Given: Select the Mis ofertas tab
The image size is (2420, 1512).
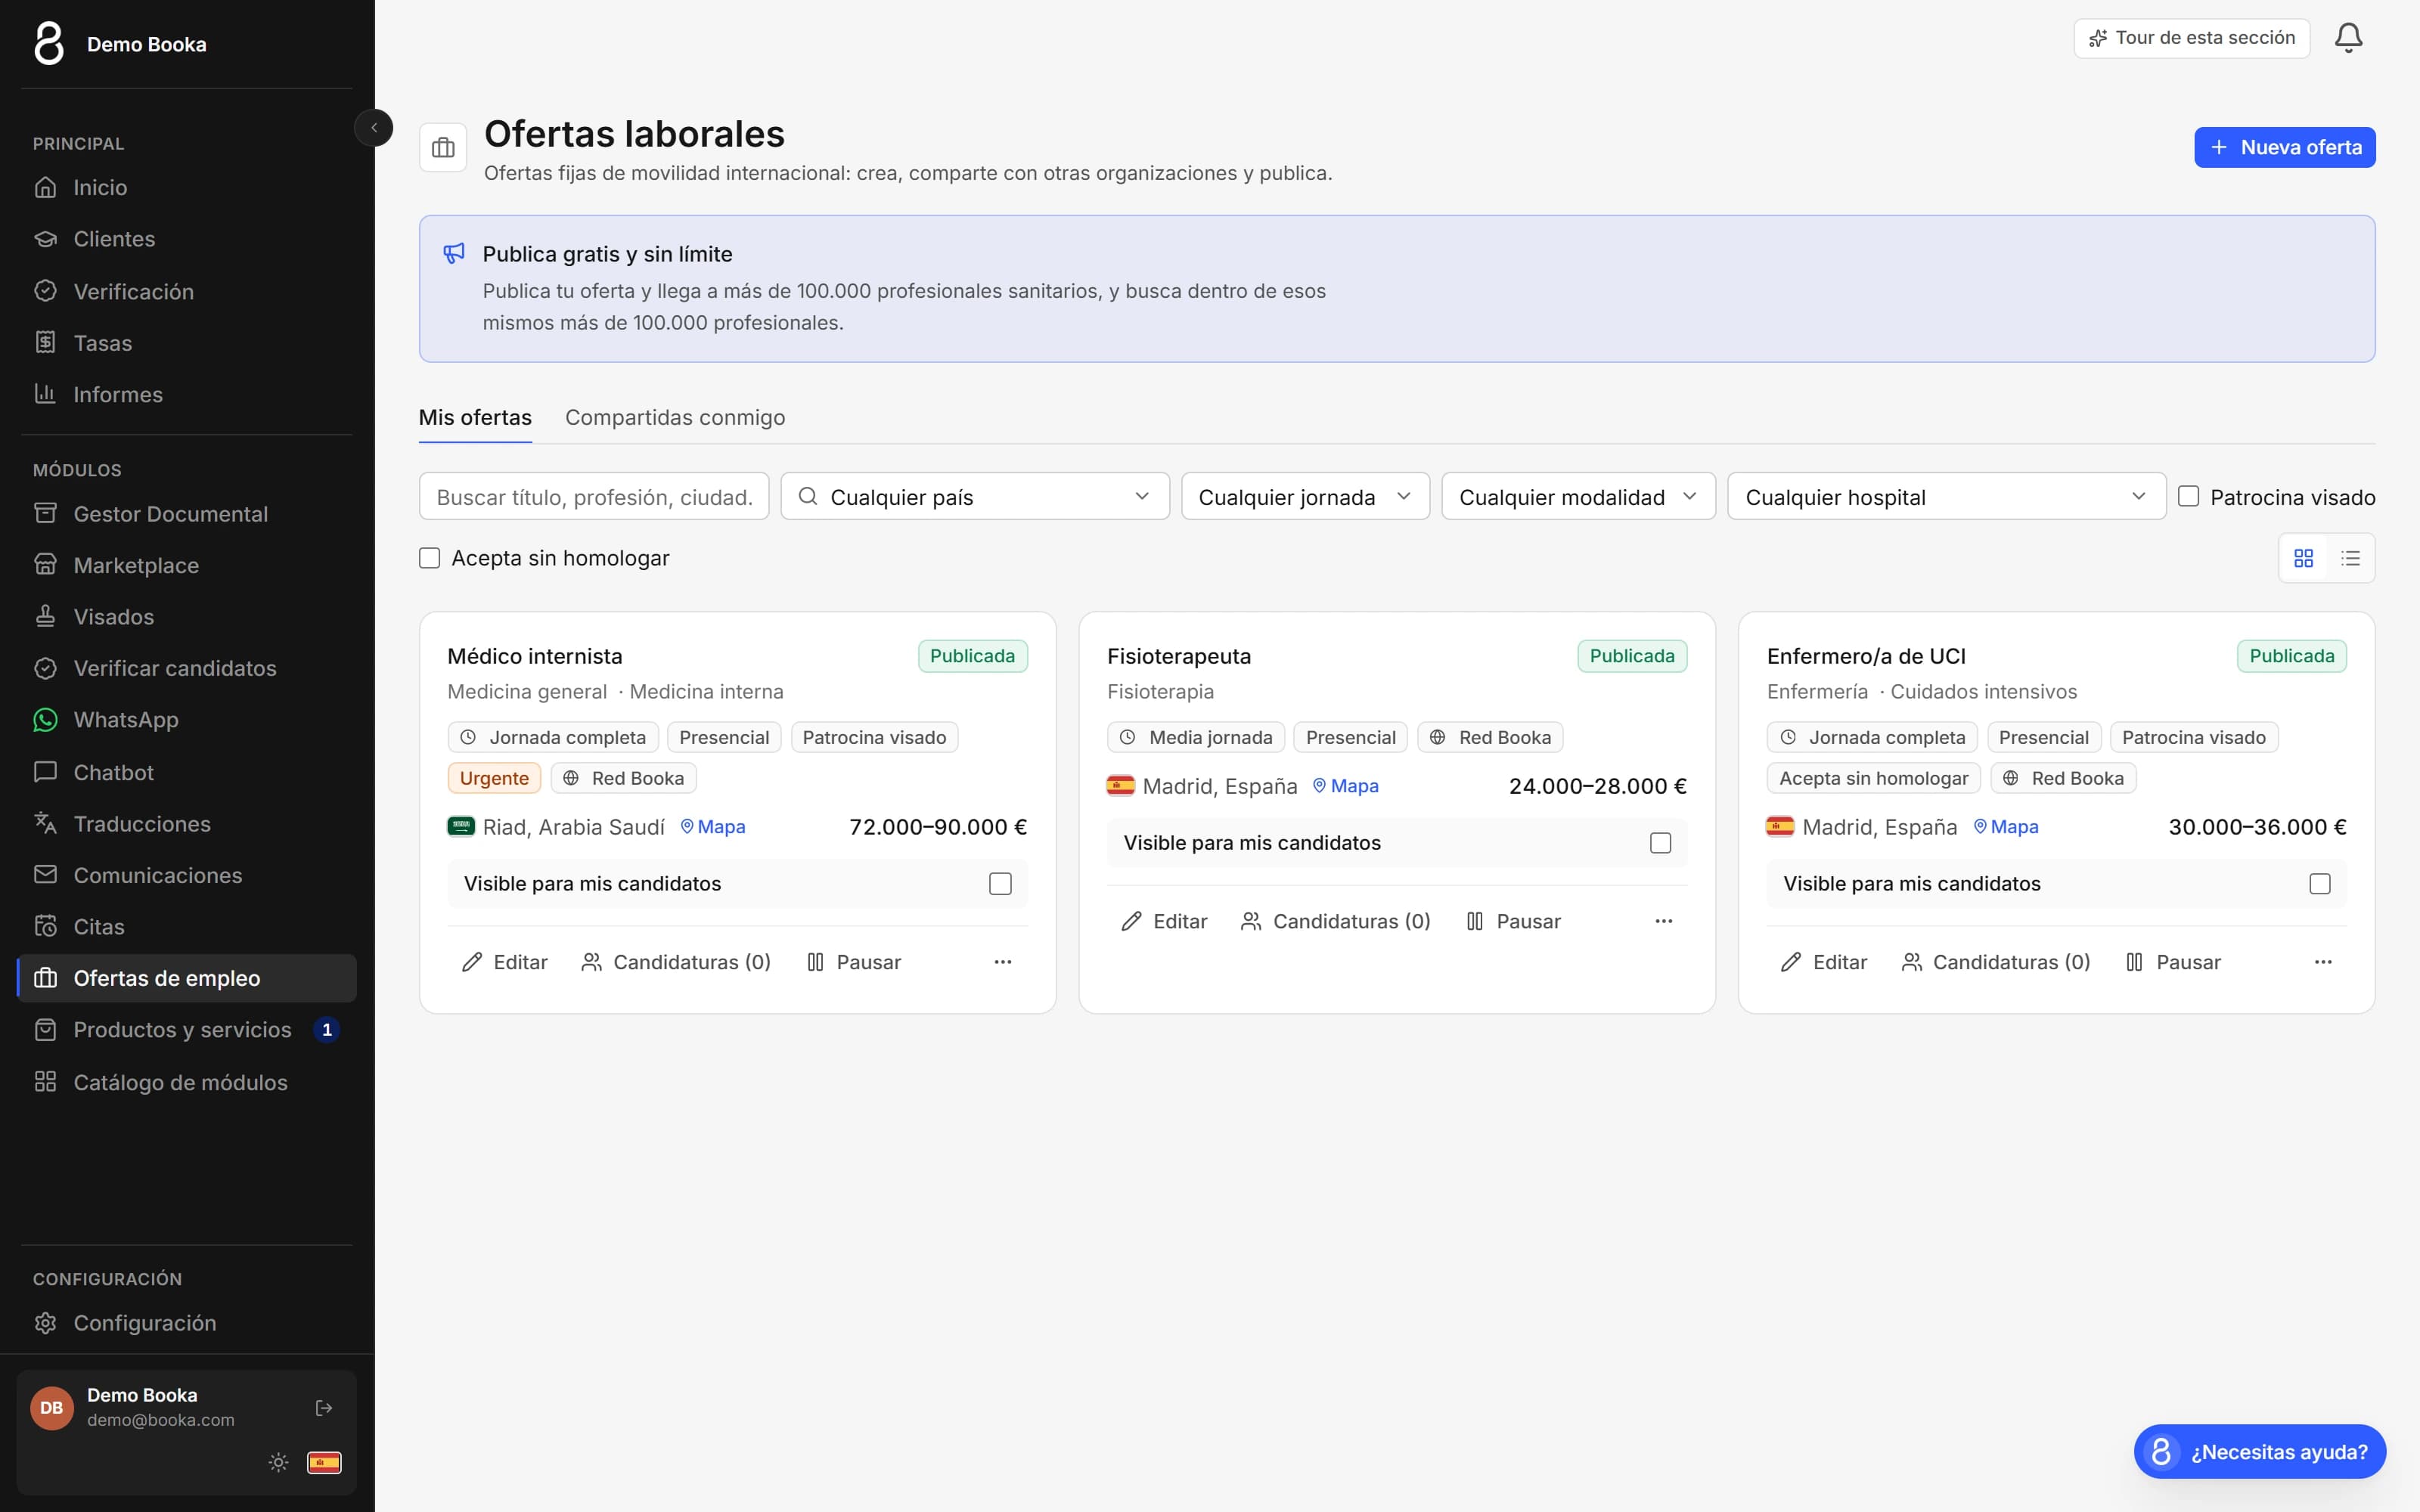Looking at the screenshot, I should [x=475, y=418].
